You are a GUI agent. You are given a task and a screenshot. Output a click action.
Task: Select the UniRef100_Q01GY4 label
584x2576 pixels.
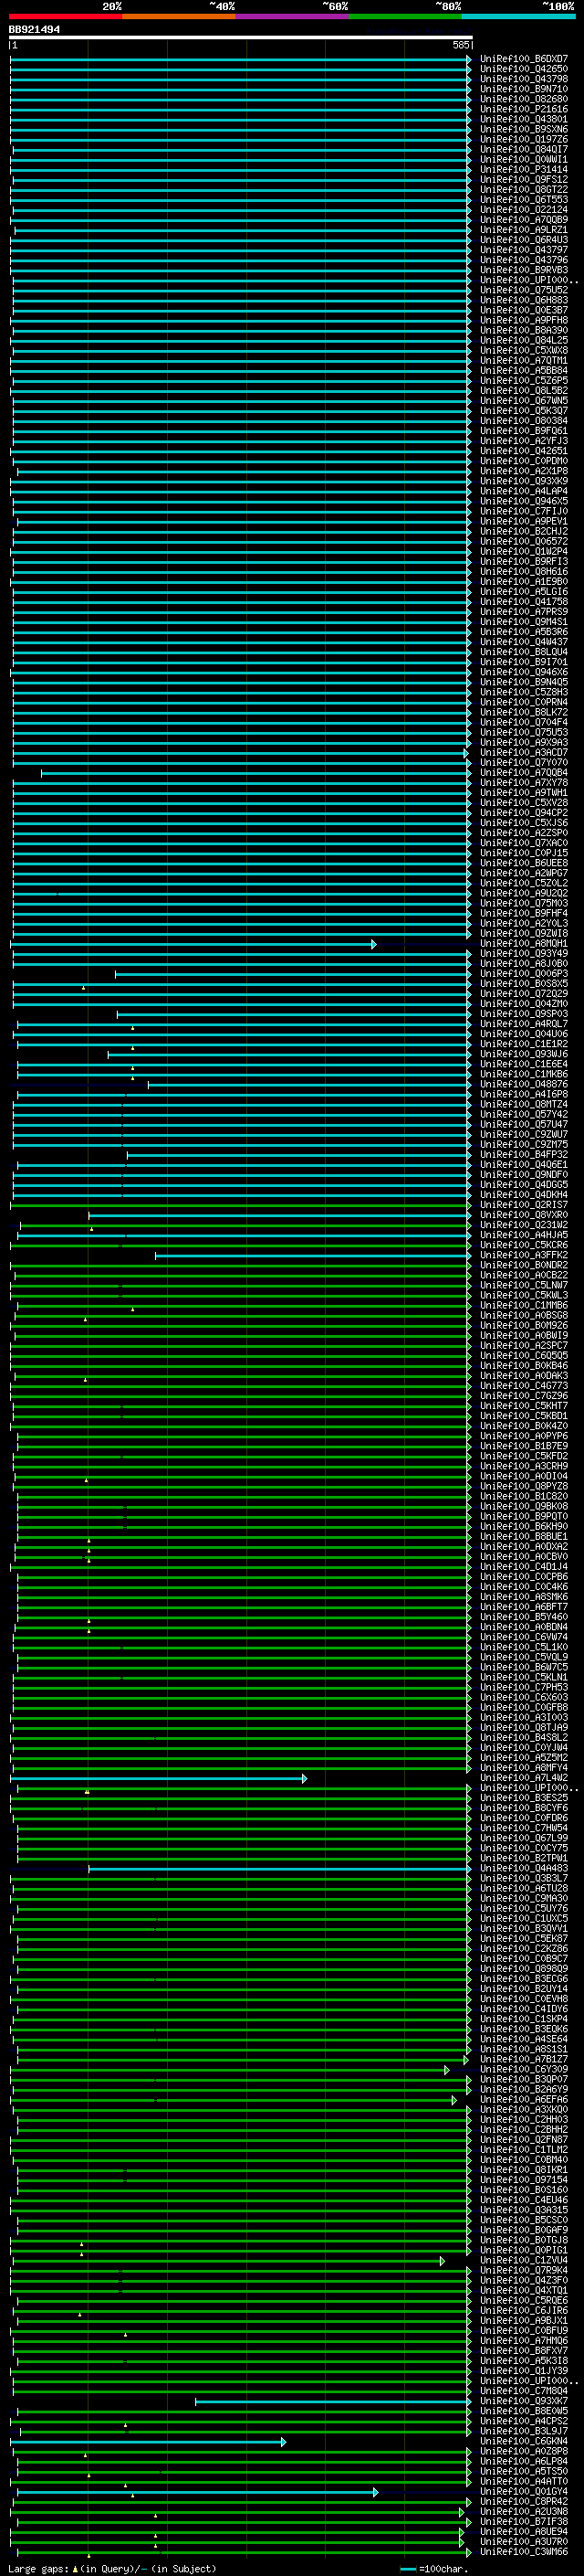pos(524,2492)
